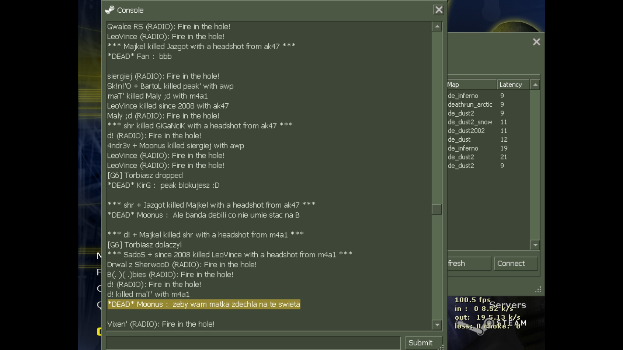Close the server browser window
The height and width of the screenshot is (350, 623).
pyautogui.click(x=536, y=42)
